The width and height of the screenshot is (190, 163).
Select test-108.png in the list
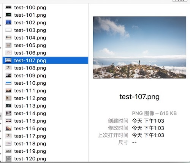click(x=45, y=68)
